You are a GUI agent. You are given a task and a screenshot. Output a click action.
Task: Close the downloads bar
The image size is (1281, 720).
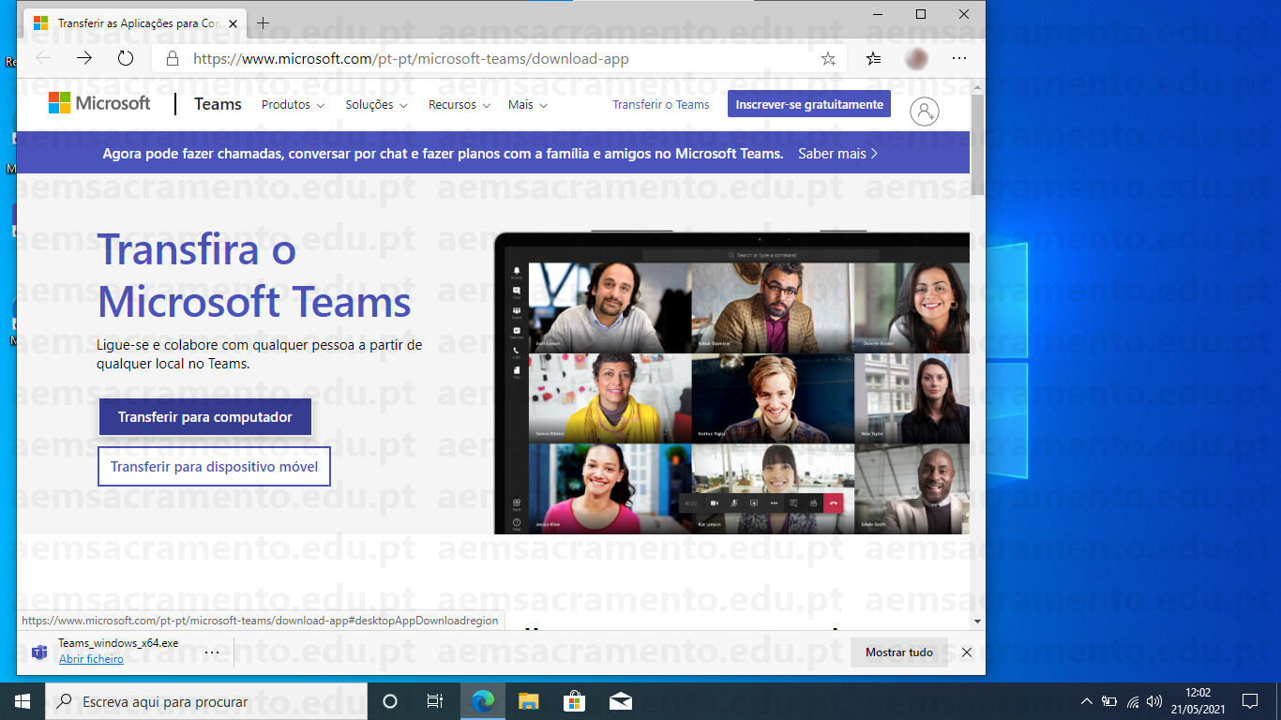pos(967,652)
